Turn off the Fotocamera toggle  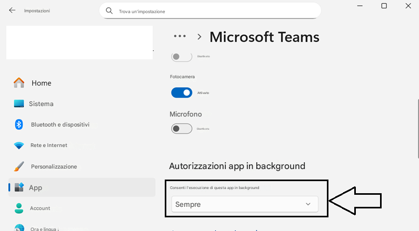tap(182, 93)
